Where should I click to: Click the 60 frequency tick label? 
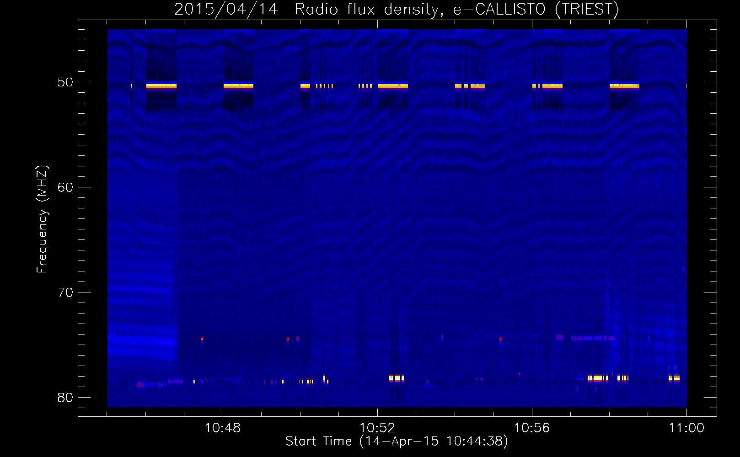pyautogui.click(x=65, y=187)
